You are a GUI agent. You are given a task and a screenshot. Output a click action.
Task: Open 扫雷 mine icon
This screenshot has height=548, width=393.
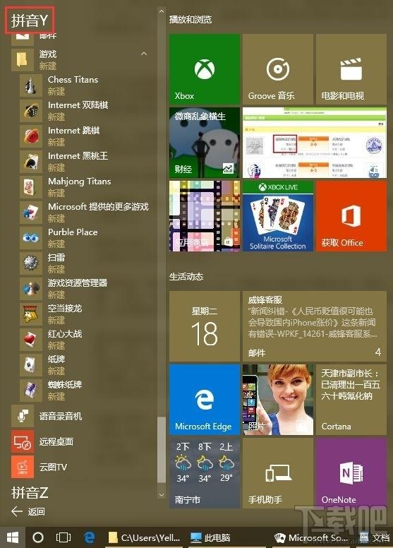(31, 263)
